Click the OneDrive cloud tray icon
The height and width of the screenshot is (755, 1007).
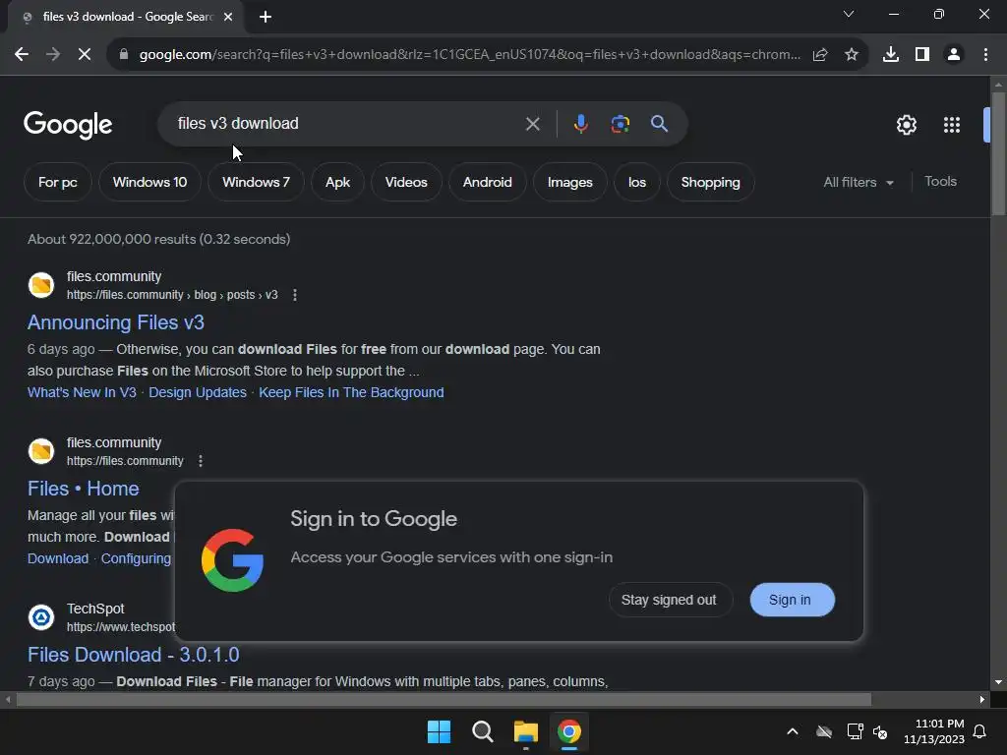pyautogui.click(x=824, y=731)
